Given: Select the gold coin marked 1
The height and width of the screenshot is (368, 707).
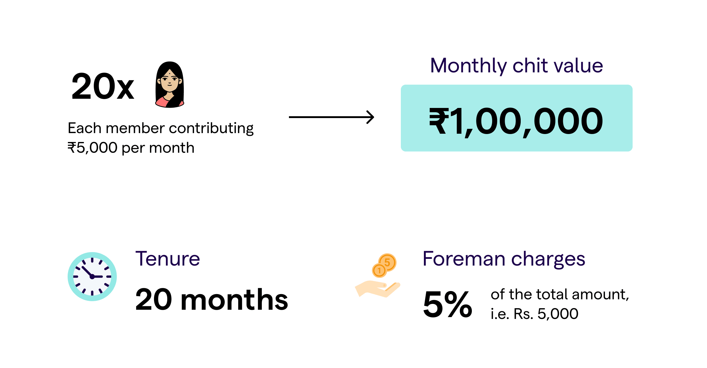Looking at the screenshot, I should pyautogui.click(x=379, y=270).
